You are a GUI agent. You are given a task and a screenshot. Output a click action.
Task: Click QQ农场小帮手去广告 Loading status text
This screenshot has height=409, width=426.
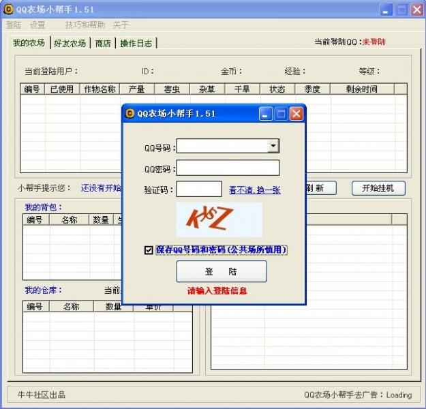tap(358, 395)
